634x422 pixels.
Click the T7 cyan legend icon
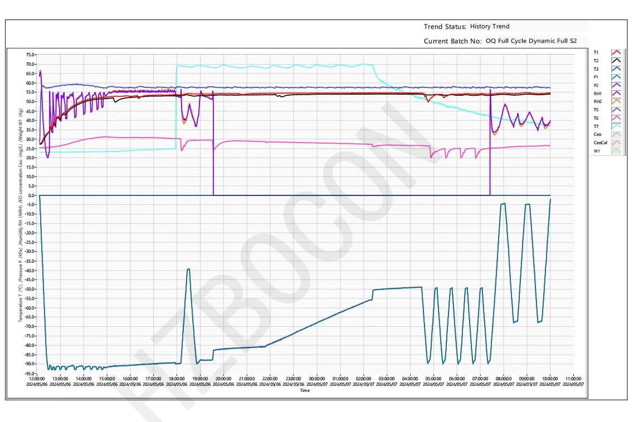(616, 126)
